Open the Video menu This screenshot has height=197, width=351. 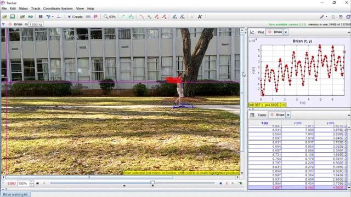(x=23, y=9)
